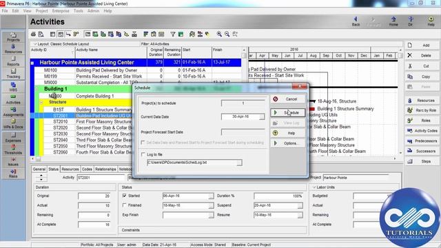Click the Home navigation icon
The image size is (441, 248).
tap(393, 21)
